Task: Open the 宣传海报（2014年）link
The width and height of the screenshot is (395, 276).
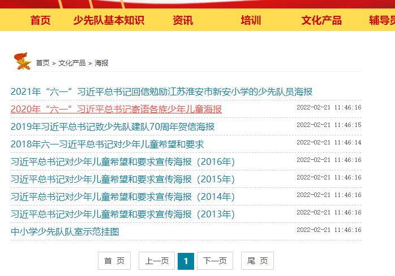Action: 122,197
